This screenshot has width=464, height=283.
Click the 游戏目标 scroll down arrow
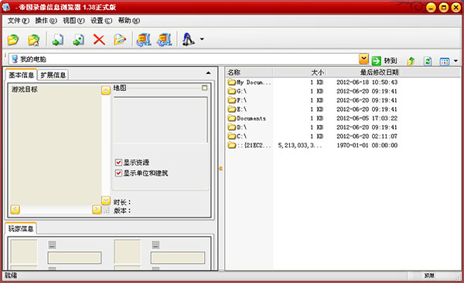pos(106,200)
